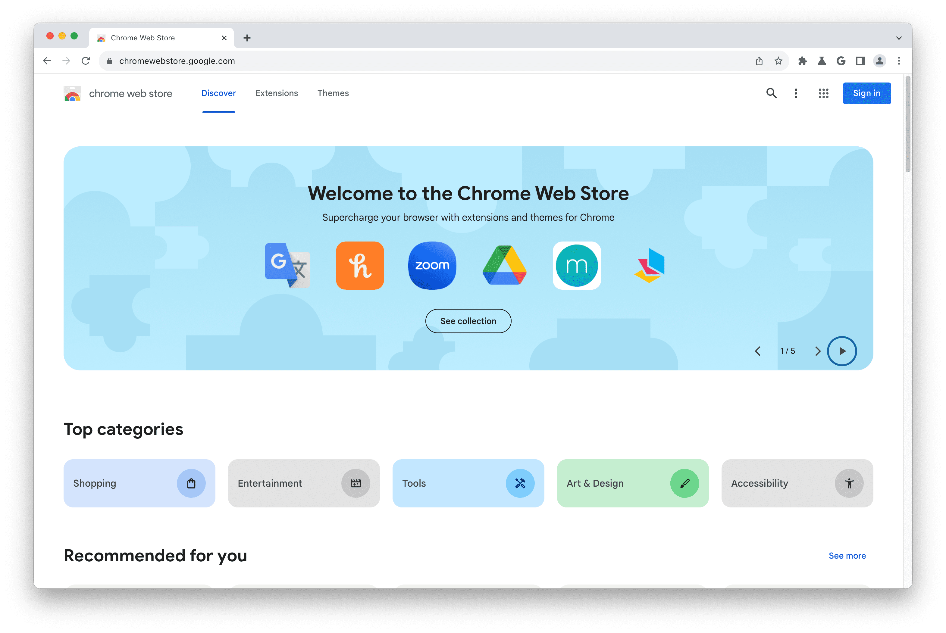Click the Google Drive extension icon
Viewport: 946px width, 633px height.
(x=504, y=265)
